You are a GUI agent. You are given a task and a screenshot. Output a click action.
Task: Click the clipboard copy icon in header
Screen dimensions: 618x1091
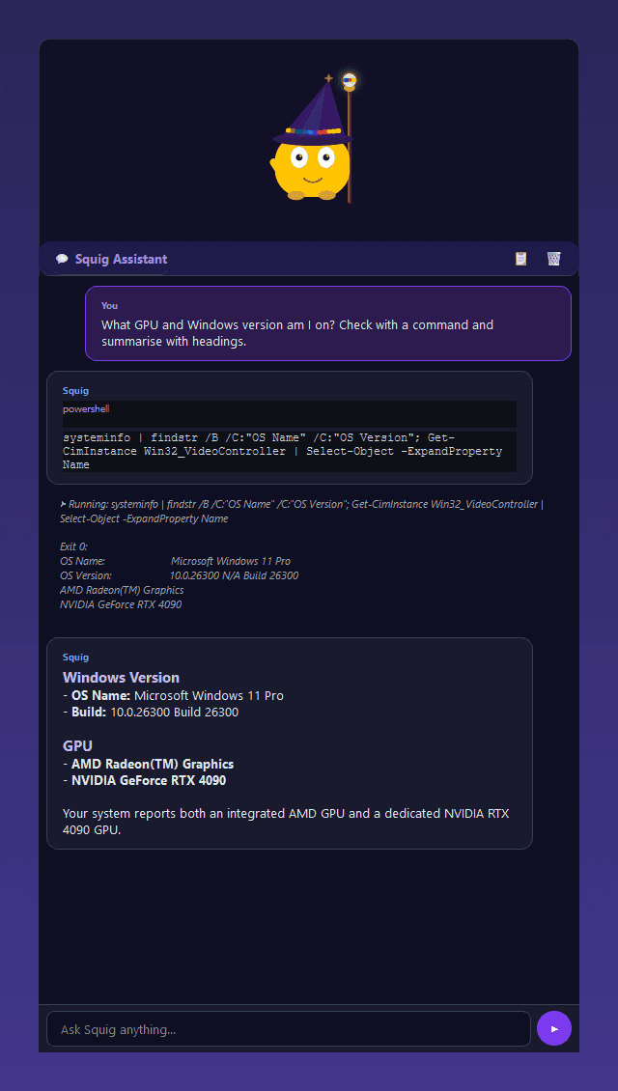pos(520,259)
